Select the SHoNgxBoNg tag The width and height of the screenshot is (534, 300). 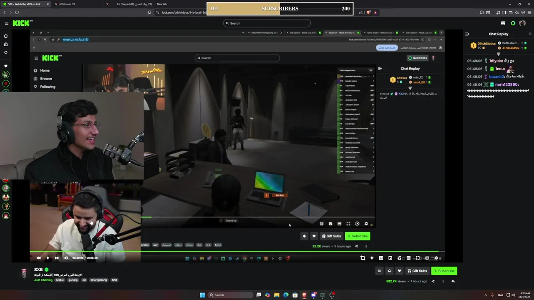point(99,280)
